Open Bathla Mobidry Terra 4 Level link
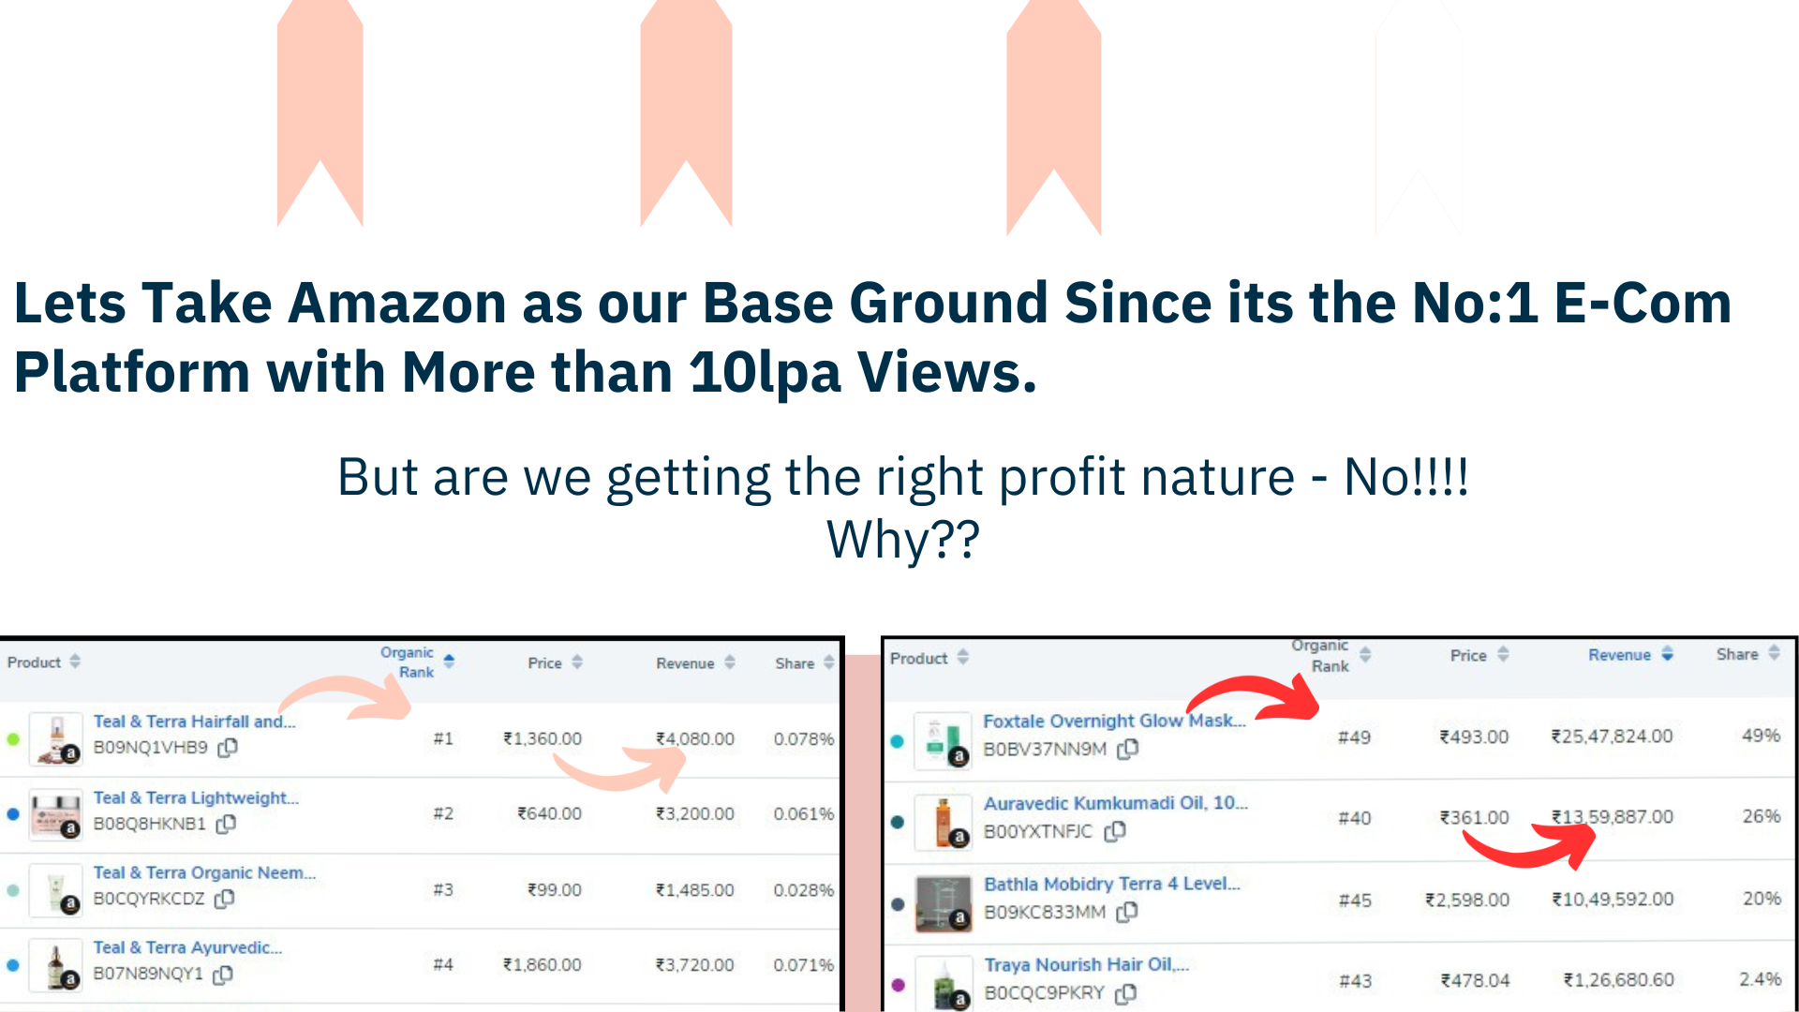Image resolution: width=1799 pixels, height=1012 pixels. tap(1112, 884)
